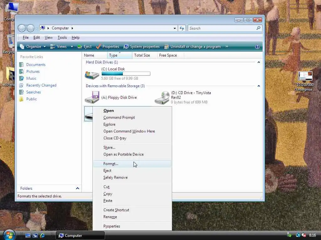321x240 pixels.
Task: Click the Views toolbar button
Action: (59, 47)
